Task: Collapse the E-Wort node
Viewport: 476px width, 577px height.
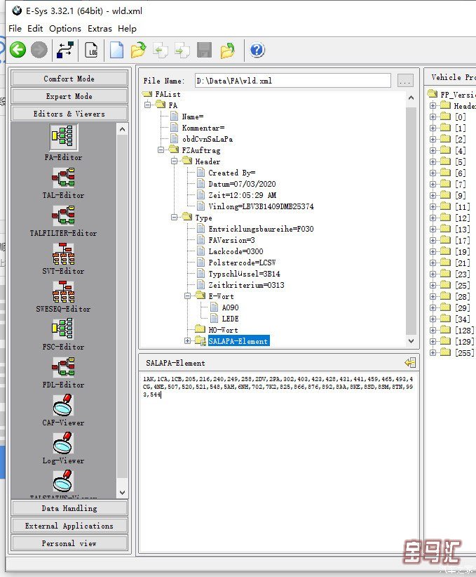Action: pos(187,296)
